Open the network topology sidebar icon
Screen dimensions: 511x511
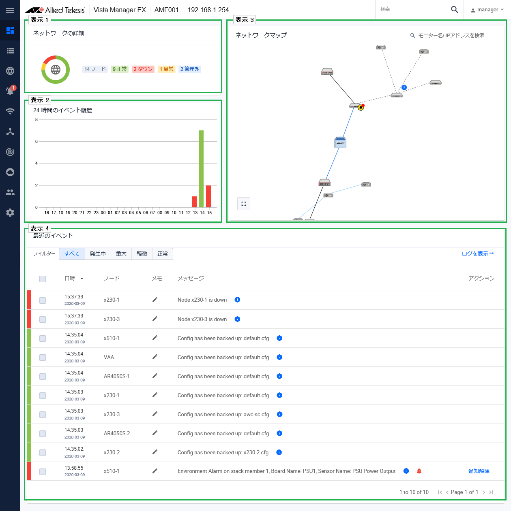coord(10,132)
